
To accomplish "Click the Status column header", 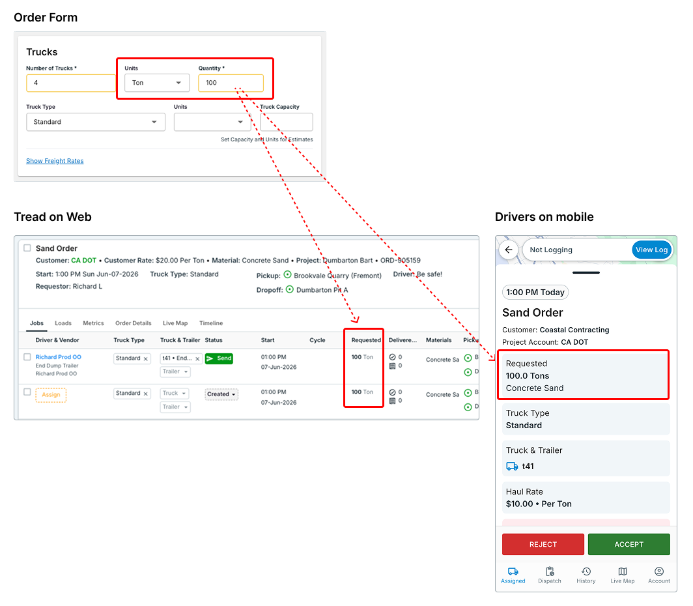I will pos(214,340).
